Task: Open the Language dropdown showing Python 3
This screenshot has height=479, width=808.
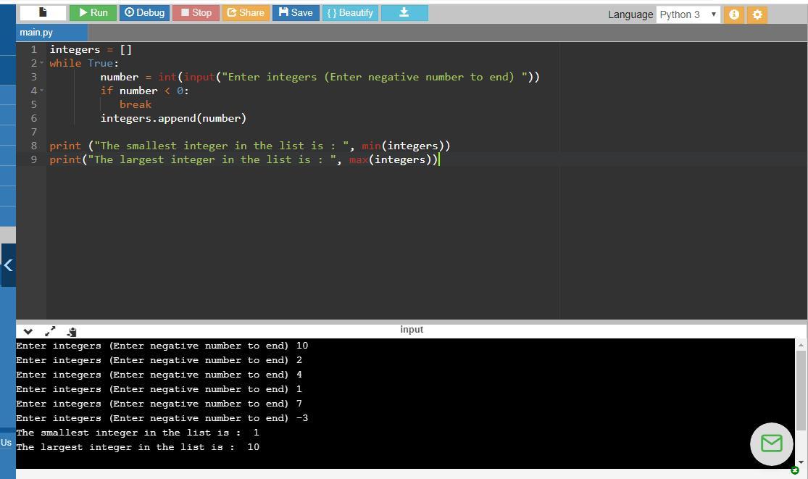Action: coord(688,14)
